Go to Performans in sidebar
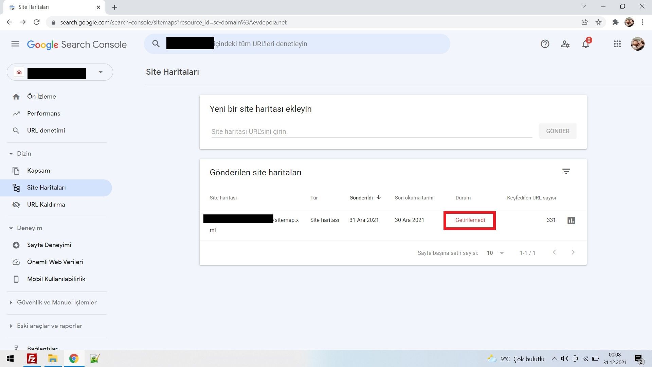Image resolution: width=652 pixels, height=367 pixels. click(43, 113)
